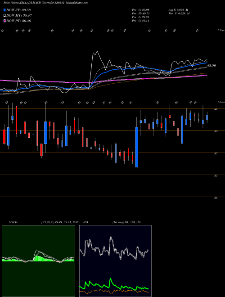Screen dimensions: 225x297
Task: Click the 'Pre H: 40.71' value
Action: pyautogui.click(x=140, y=13)
